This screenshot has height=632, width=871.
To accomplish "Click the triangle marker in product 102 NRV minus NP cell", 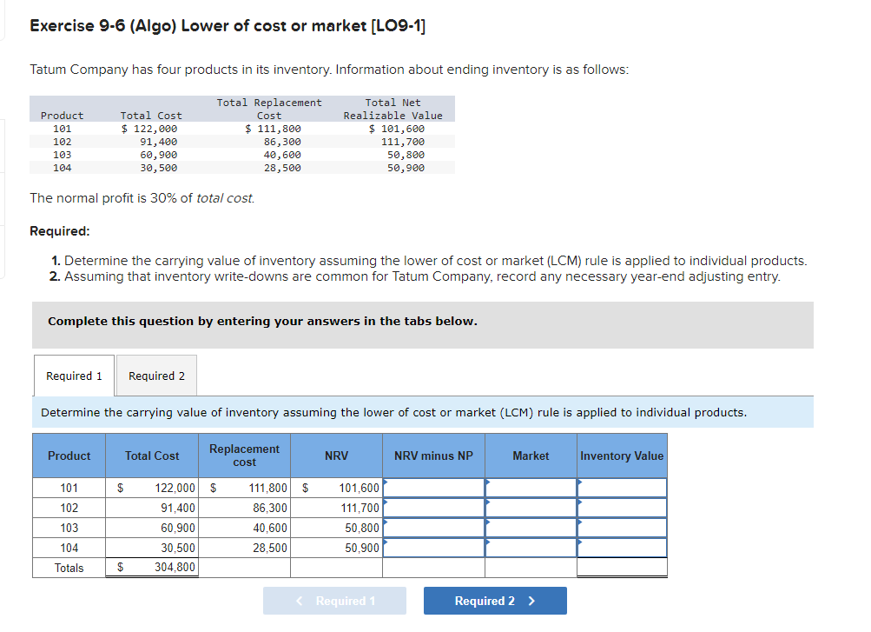I will tap(385, 503).
